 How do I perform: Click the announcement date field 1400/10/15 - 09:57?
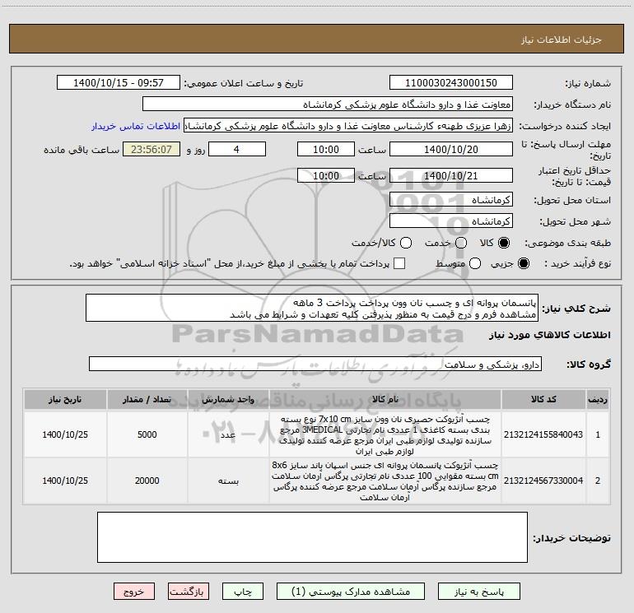119,82
